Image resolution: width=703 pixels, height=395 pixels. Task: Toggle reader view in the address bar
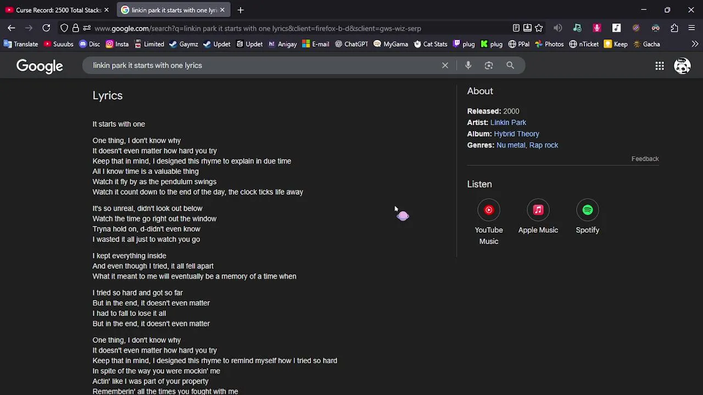pos(516,28)
